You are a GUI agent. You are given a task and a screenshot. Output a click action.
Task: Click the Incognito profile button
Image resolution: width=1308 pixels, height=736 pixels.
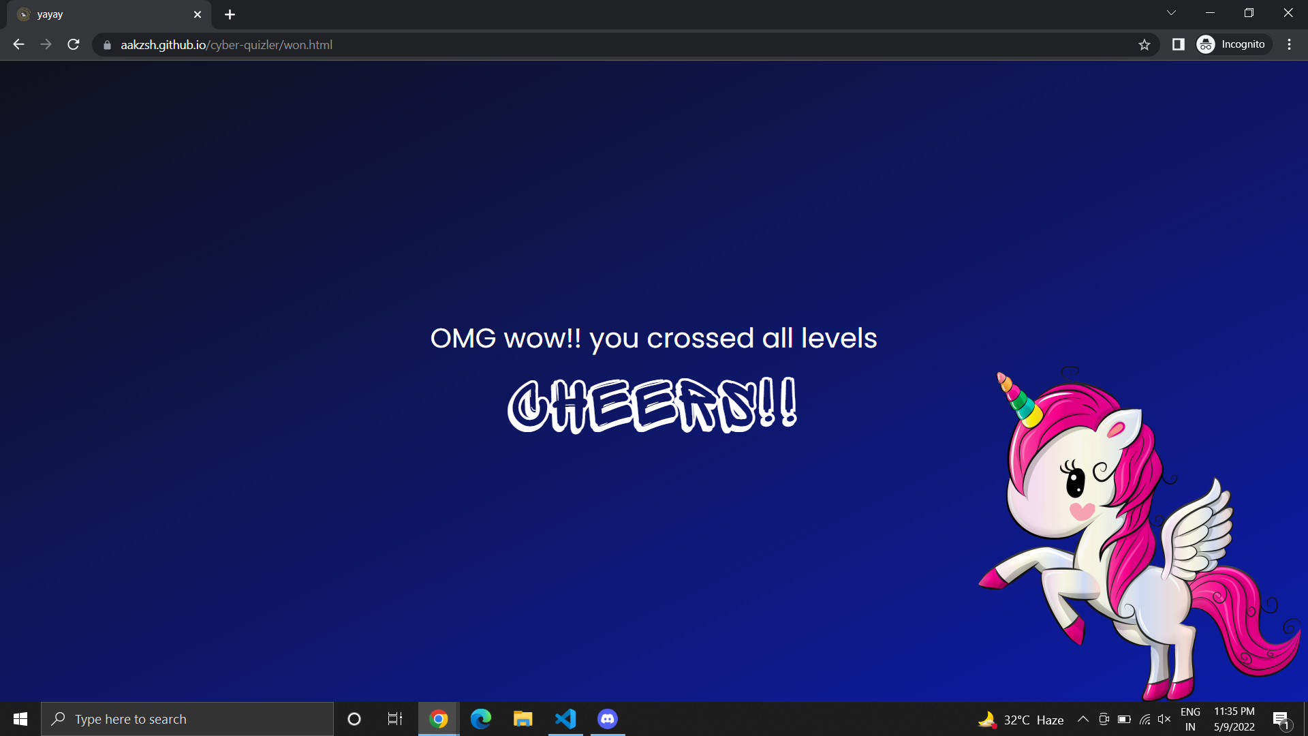pos(1233,44)
